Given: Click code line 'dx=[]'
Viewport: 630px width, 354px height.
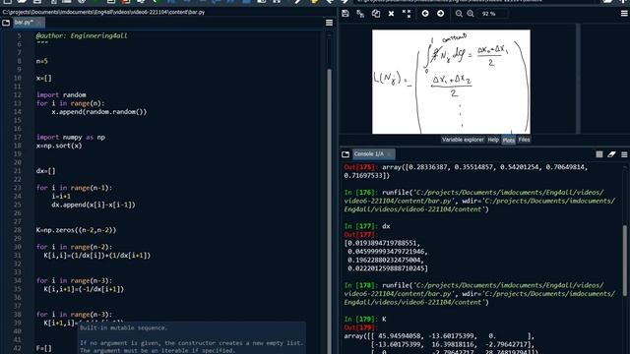Looking at the screenshot, I should (45, 170).
